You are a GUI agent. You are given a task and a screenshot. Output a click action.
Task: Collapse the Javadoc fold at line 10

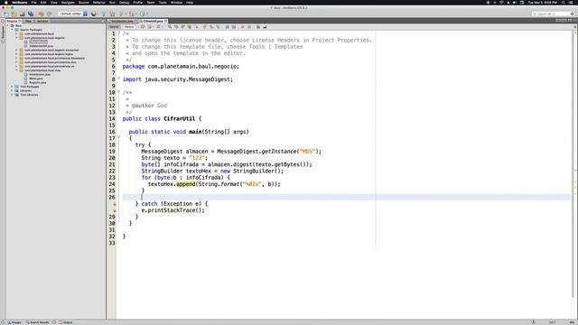click(x=118, y=91)
